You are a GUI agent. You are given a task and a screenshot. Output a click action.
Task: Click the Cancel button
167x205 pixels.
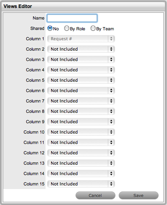pyautogui.click(x=95, y=195)
